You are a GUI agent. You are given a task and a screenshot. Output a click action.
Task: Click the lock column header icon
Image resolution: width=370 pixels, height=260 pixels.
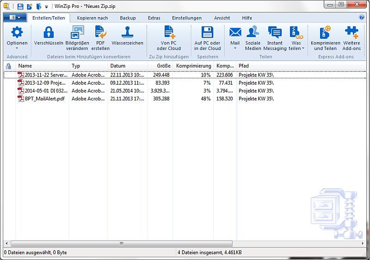coord(8,66)
